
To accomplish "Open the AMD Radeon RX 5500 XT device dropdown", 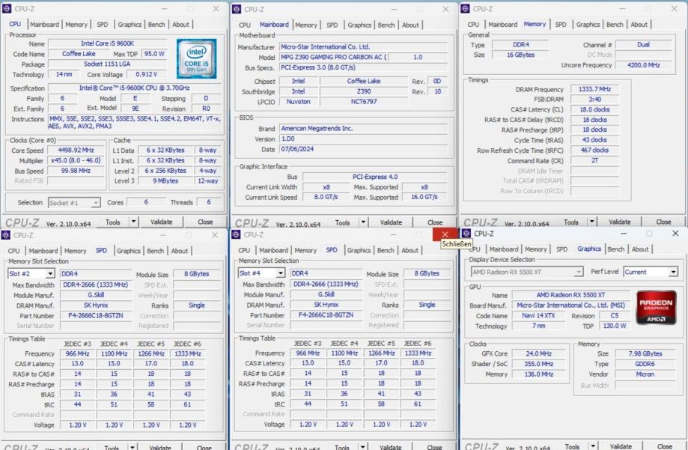I will 579,273.
